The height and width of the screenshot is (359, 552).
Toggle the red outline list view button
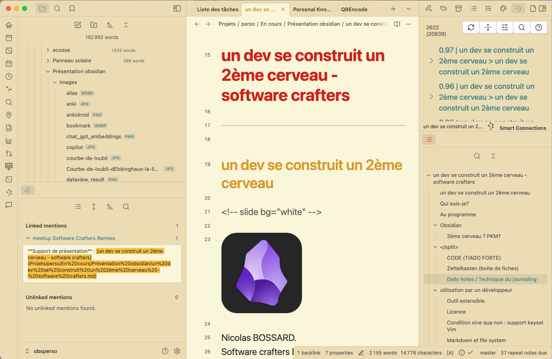point(429,139)
